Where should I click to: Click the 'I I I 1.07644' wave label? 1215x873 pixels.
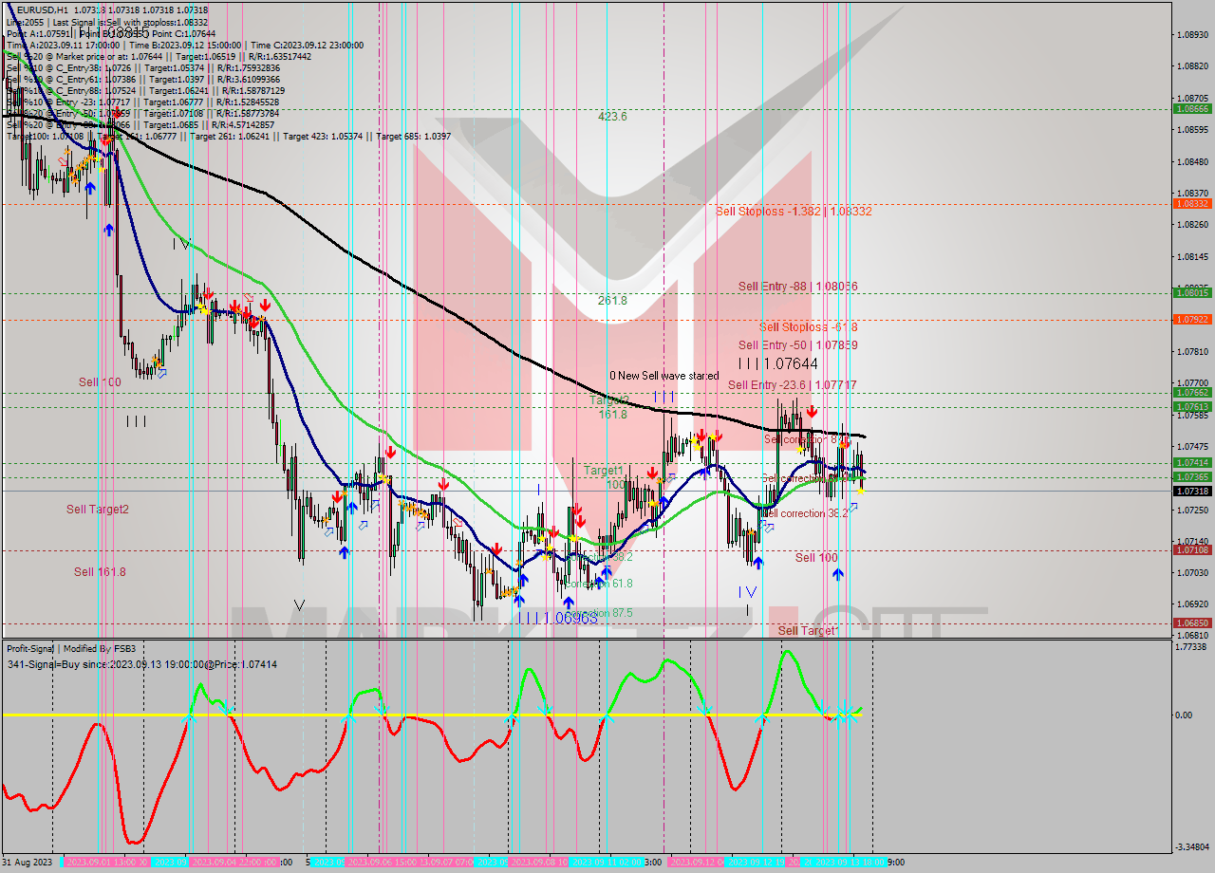[x=778, y=363]
